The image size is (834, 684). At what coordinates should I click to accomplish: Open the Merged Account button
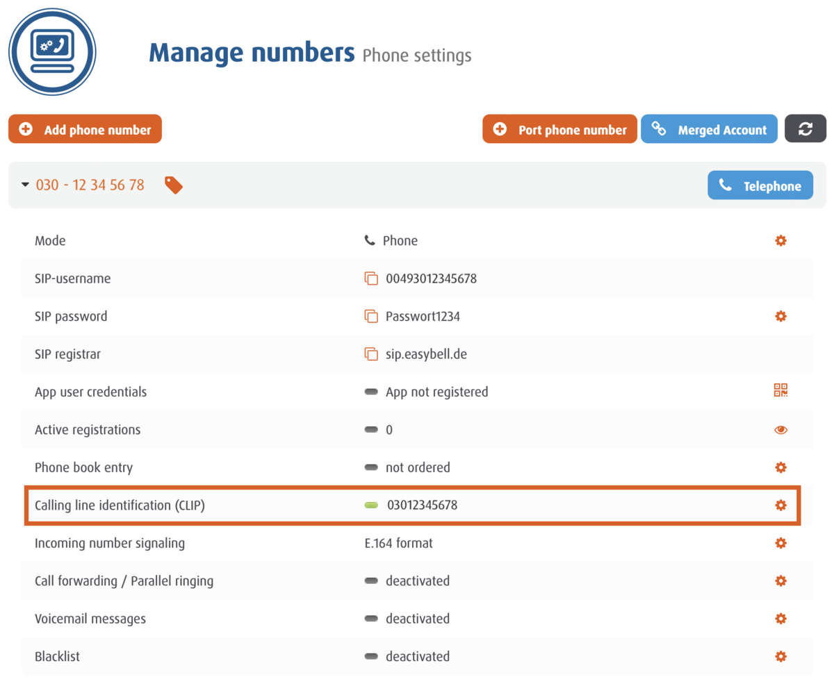[x=709, y=129]
